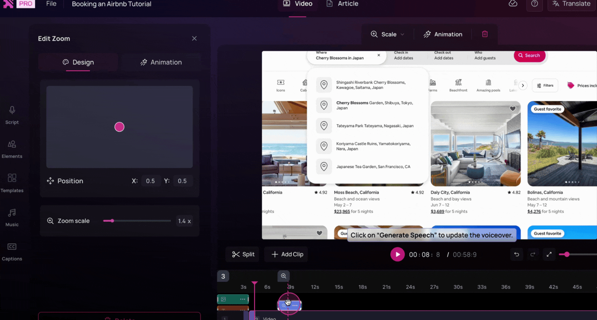Image resolution: width=597 pixels, height=320 pixels.
Task: Select Shingashi Riverbank Cherry Blossoms suggestion
Action: (367, 85)
